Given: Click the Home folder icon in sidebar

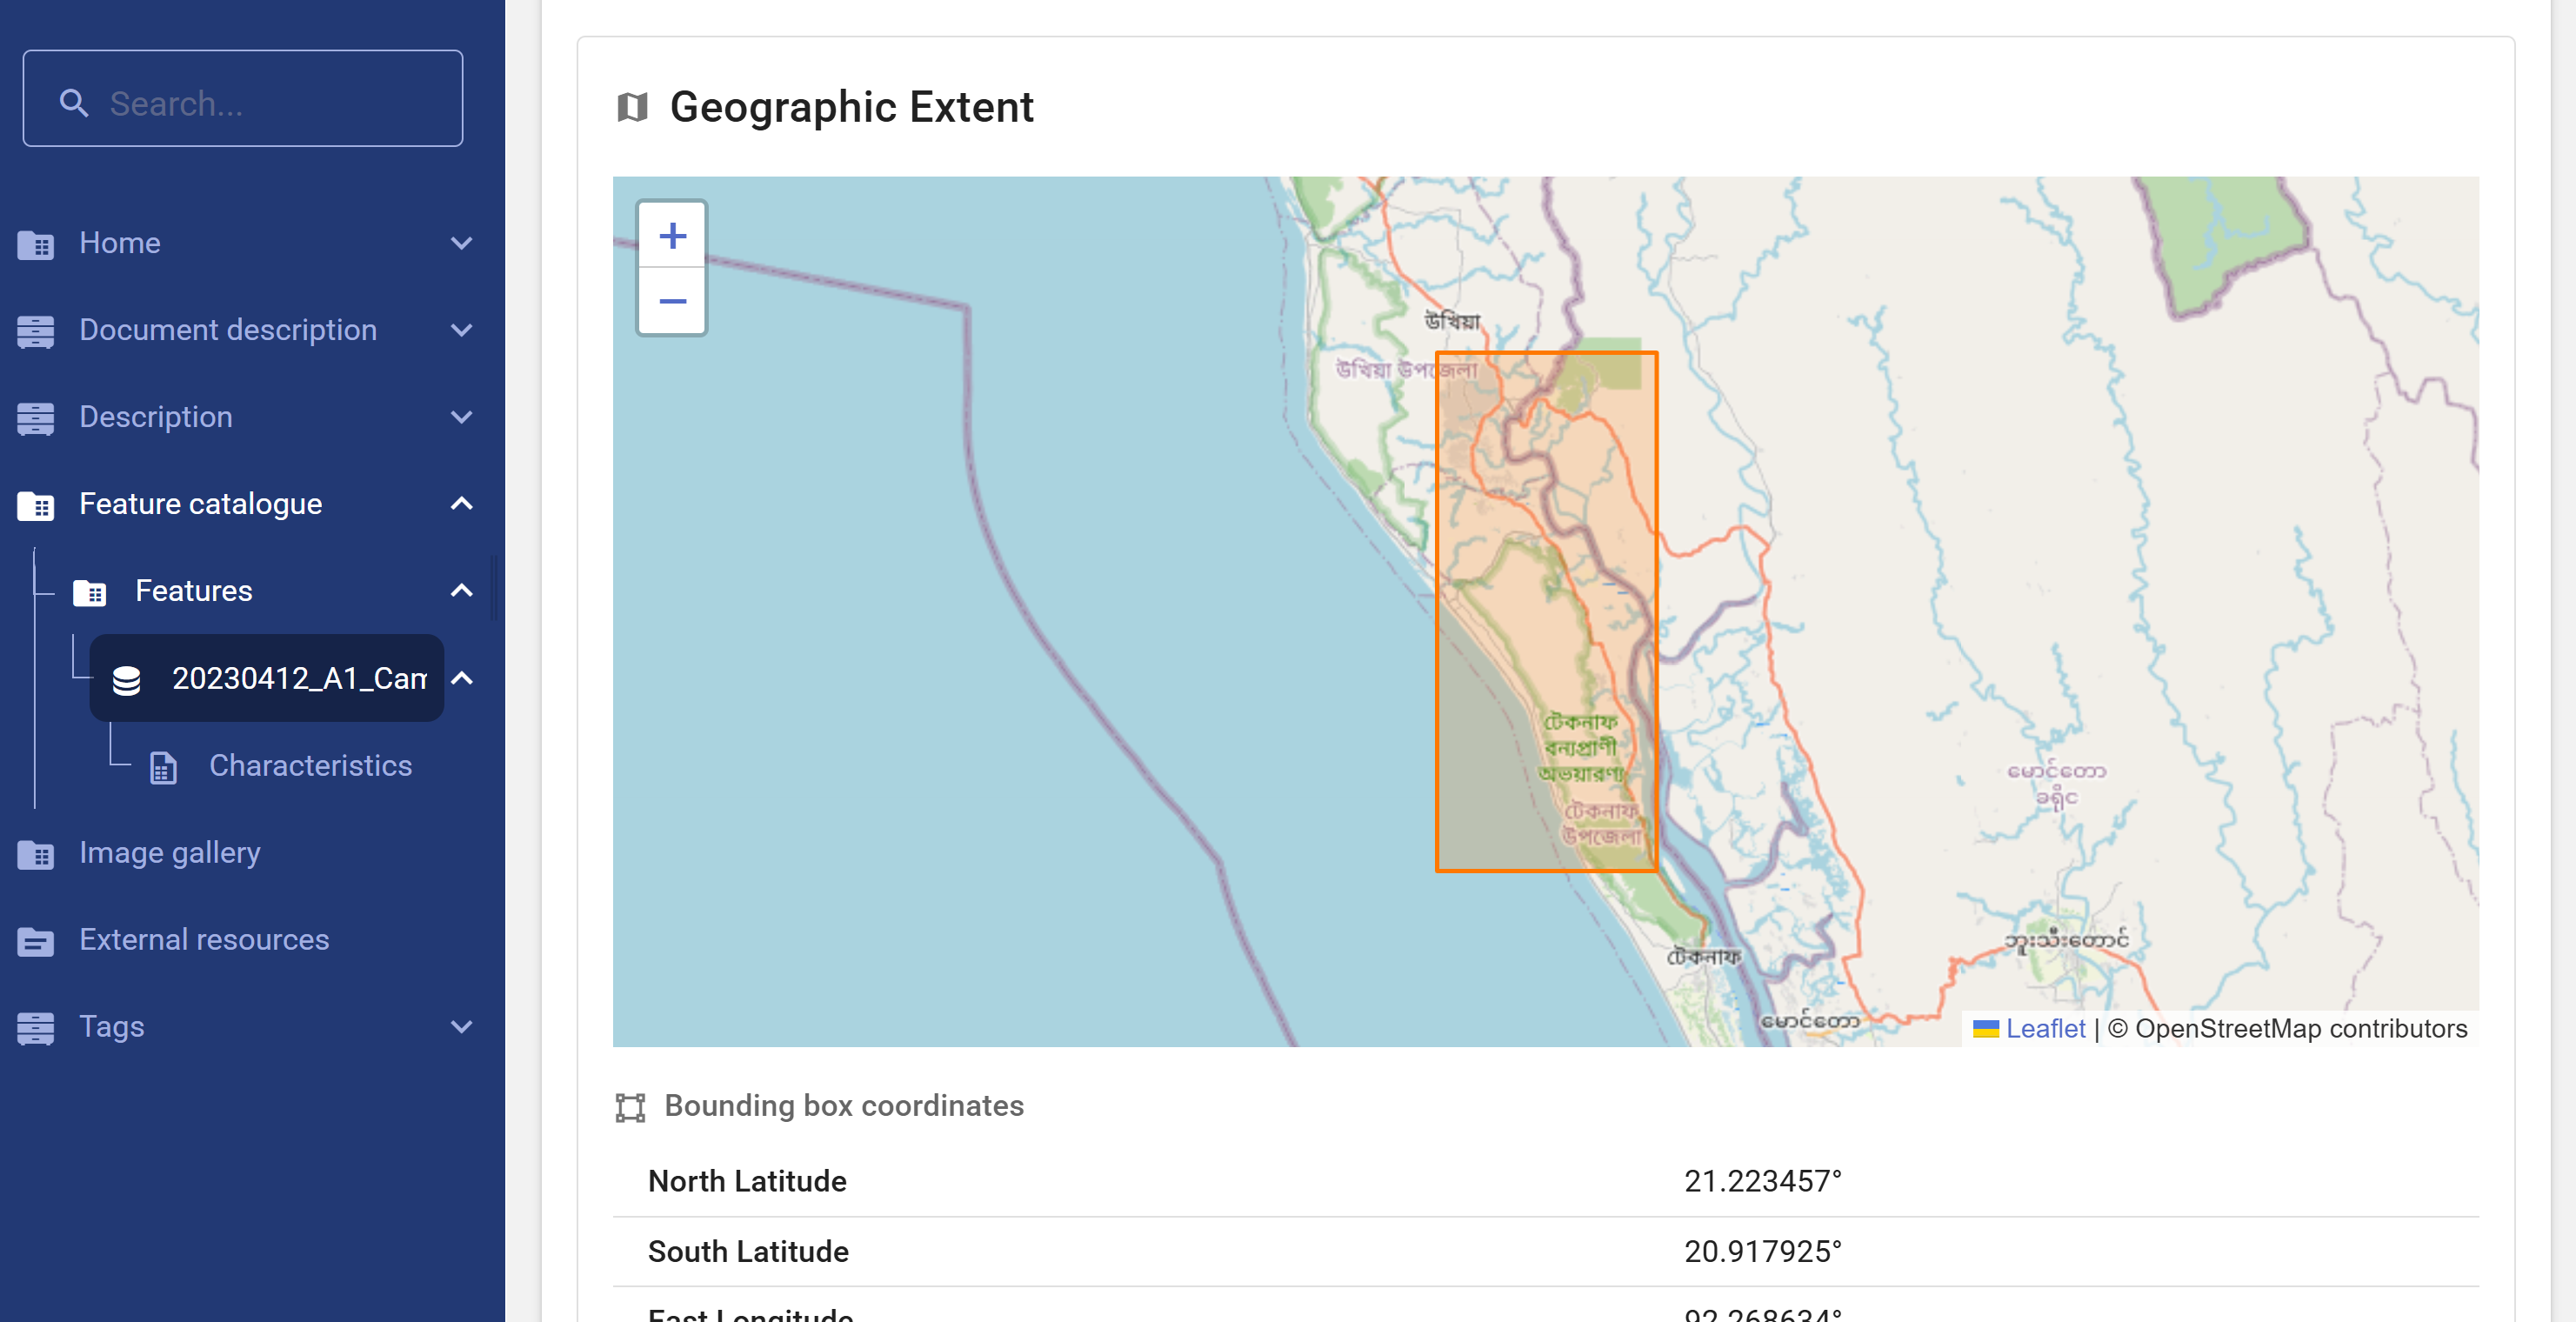Looking at the screenshot, I should 36,244.
